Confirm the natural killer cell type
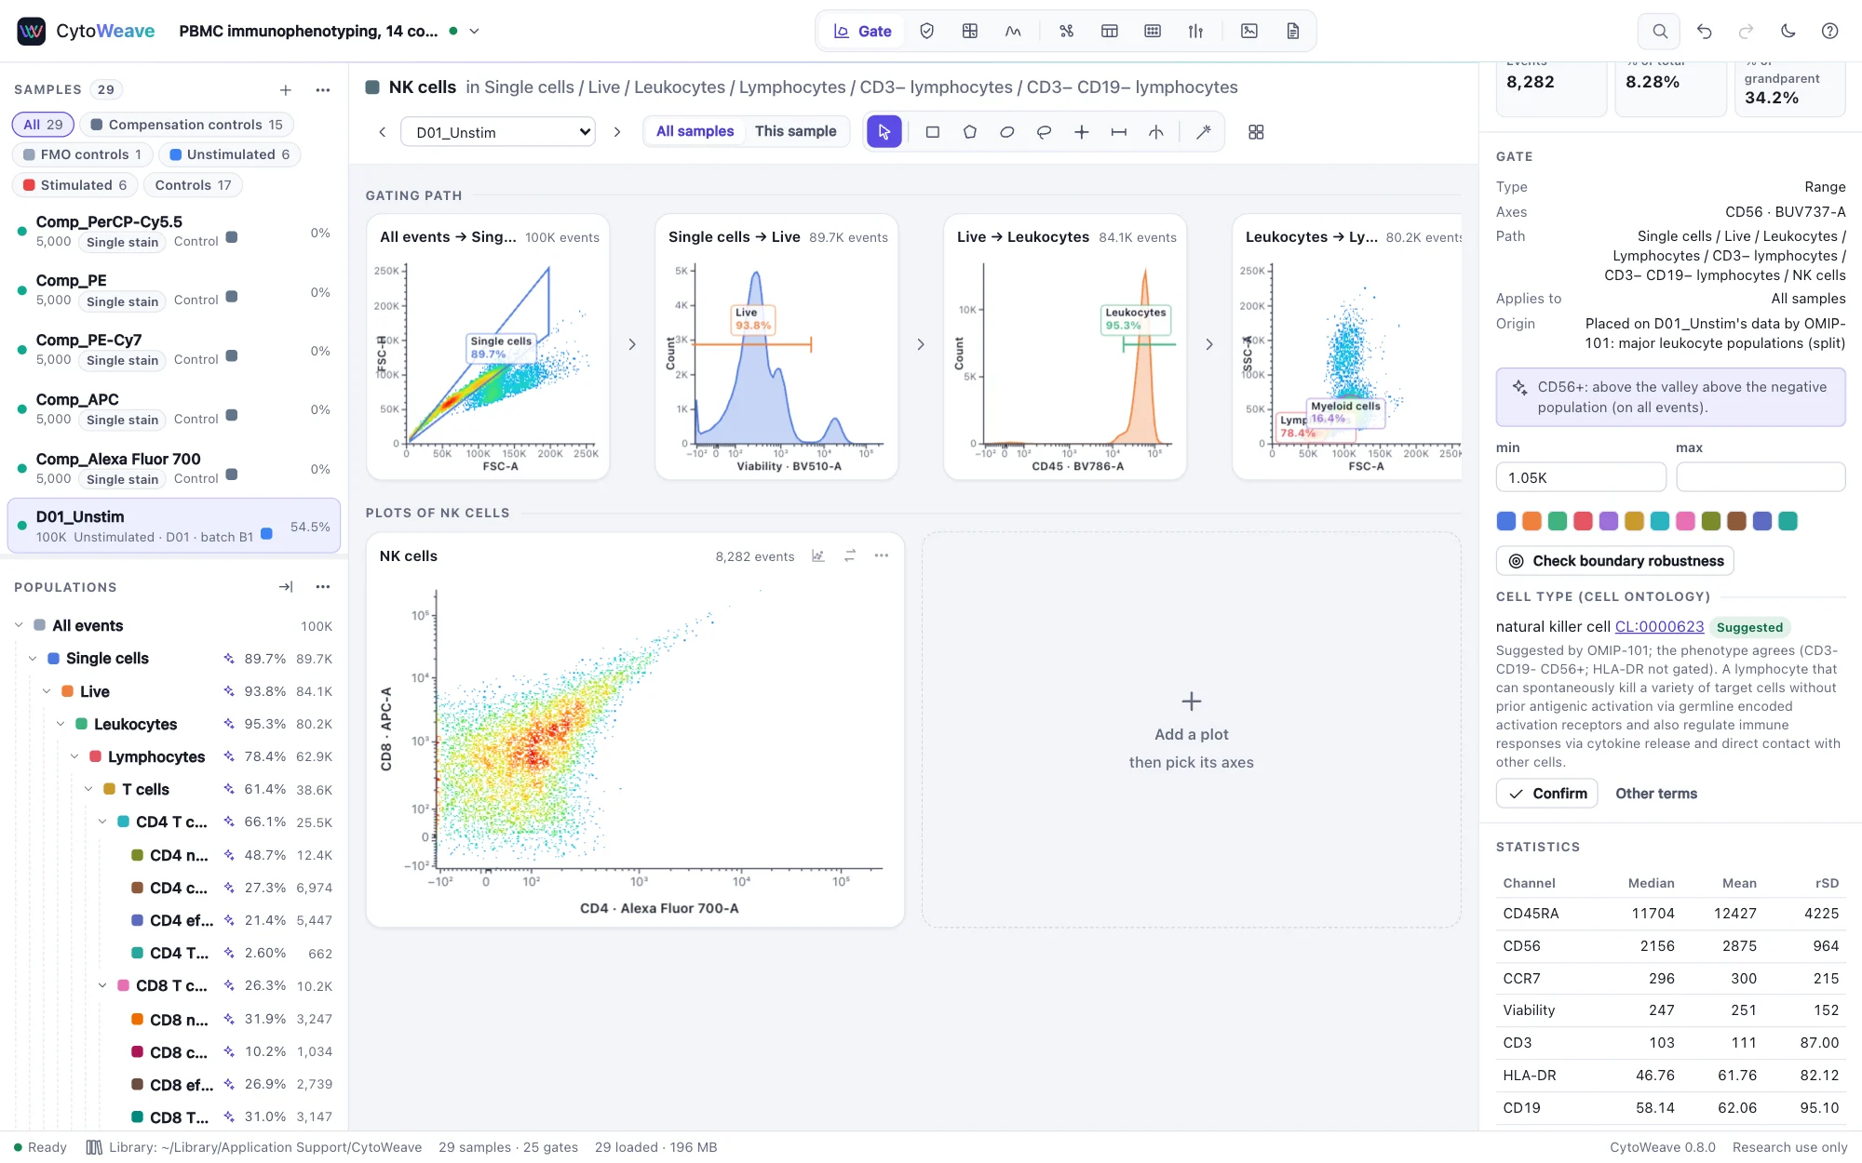 click(1546, 794)
